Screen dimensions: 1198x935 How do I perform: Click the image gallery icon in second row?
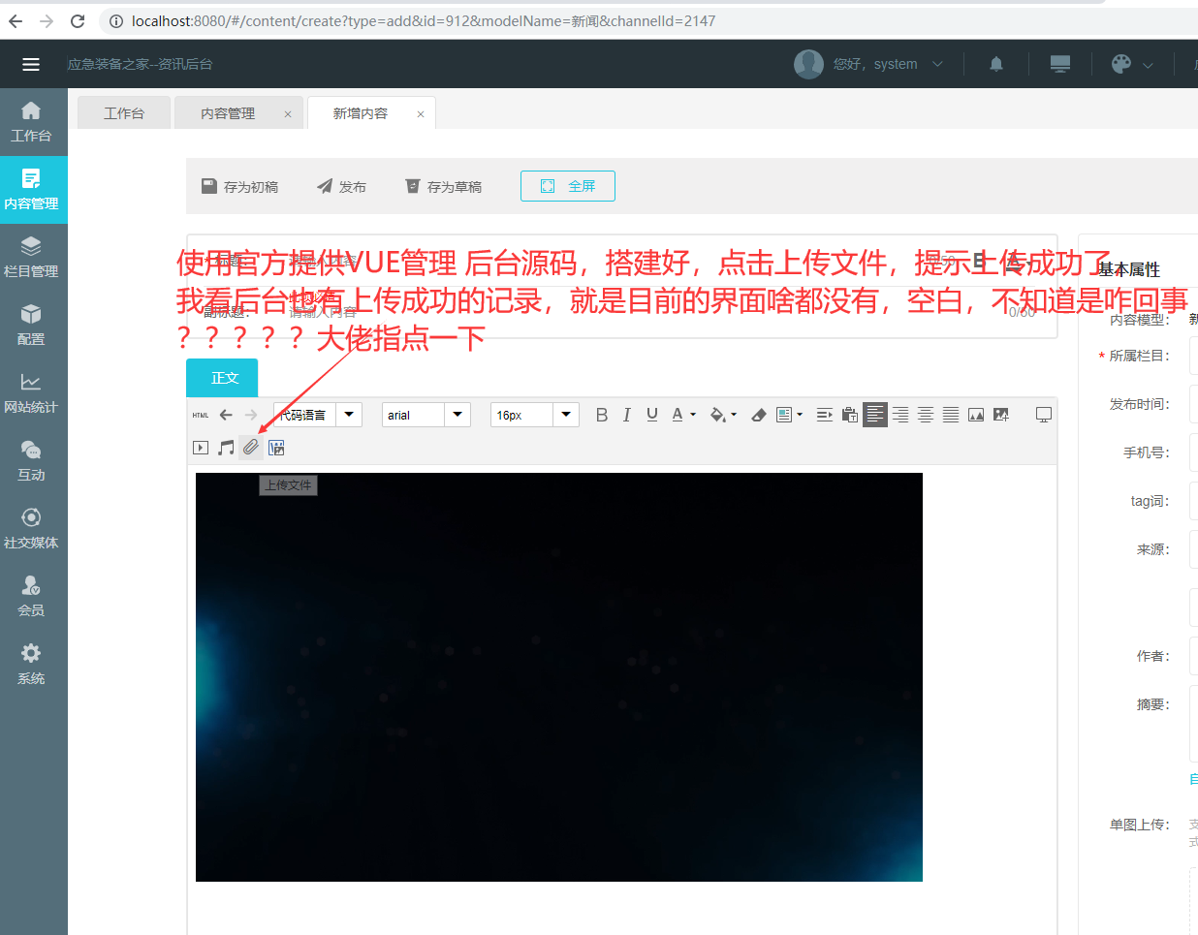[276, 448]
